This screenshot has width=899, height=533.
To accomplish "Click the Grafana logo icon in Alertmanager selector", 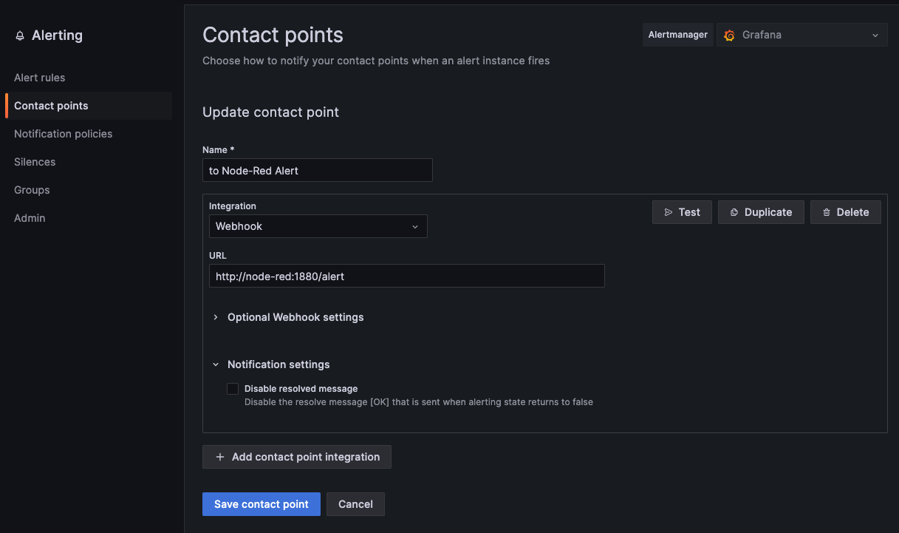I will coord(730,35).
